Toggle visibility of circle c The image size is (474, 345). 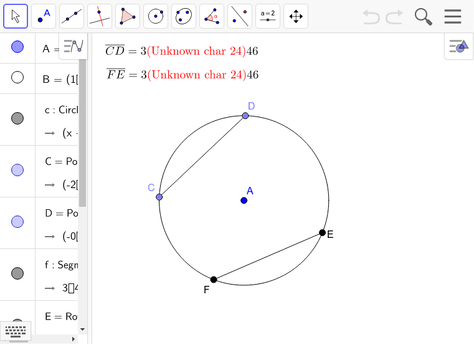[17, 118]
